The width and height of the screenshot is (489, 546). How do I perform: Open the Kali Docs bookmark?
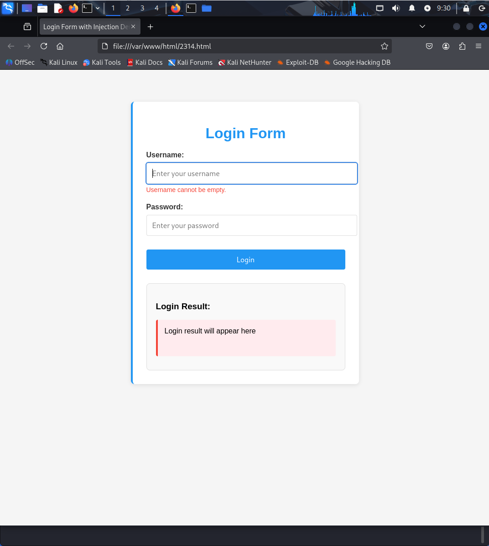(x=145, y=62)
